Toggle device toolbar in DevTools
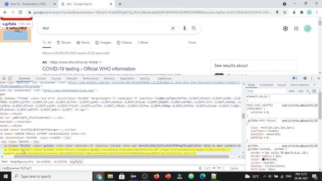322x181 pixels. [10, 78]
